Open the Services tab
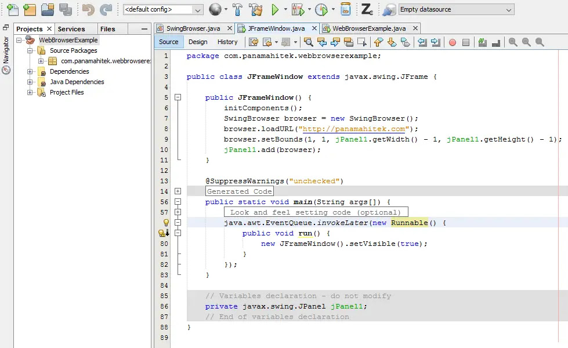This screenshot has width=568, height=348. click(x=71, y=29)
